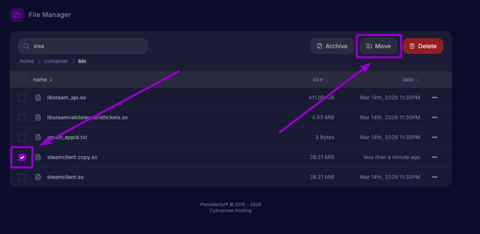Open the three-dot menu for libsteam_api.so
Screen dimensions: 480x234
pos(435,97)
